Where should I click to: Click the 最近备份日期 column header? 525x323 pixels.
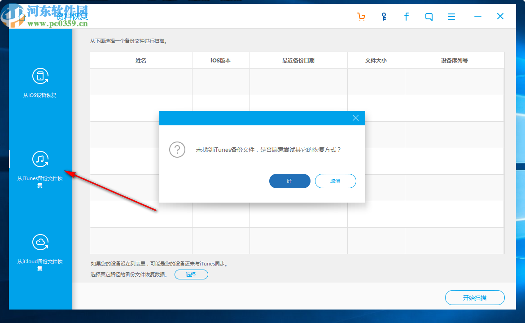point(298,60)
